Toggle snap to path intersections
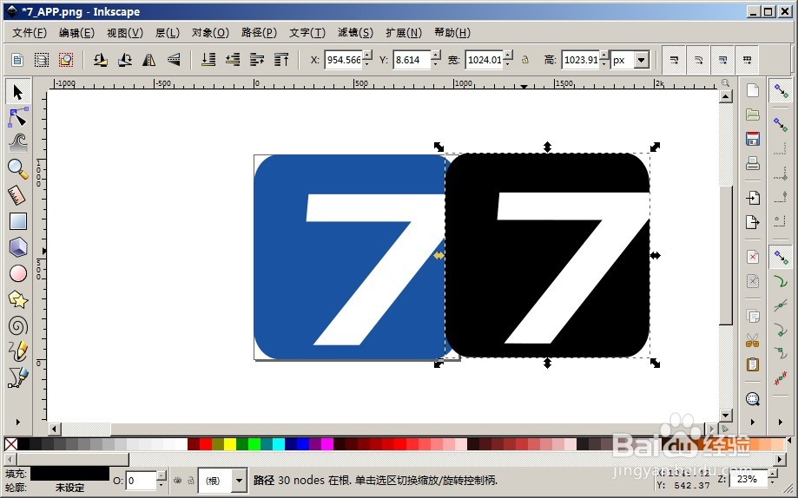 781,305
